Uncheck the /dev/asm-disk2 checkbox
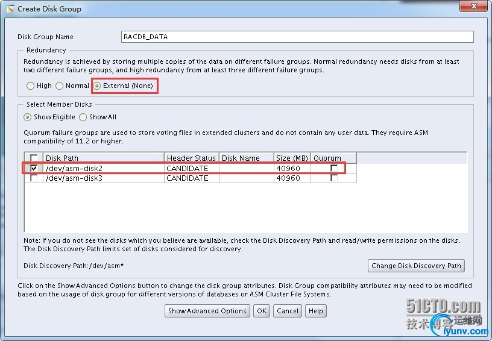This screenshot has height=341, width=492. [x=34, y=168]
